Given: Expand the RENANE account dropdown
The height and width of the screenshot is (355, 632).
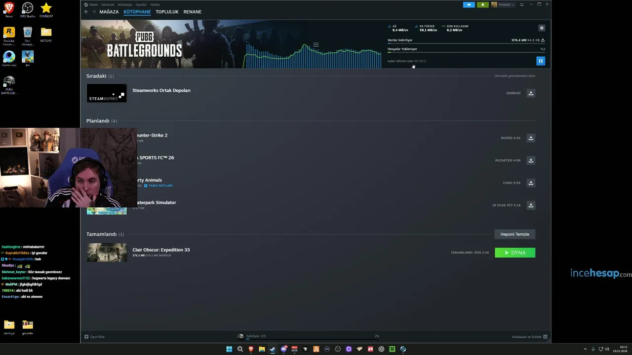Looking at the screenshot, I should pyautogui.click(x=503, y=5).
